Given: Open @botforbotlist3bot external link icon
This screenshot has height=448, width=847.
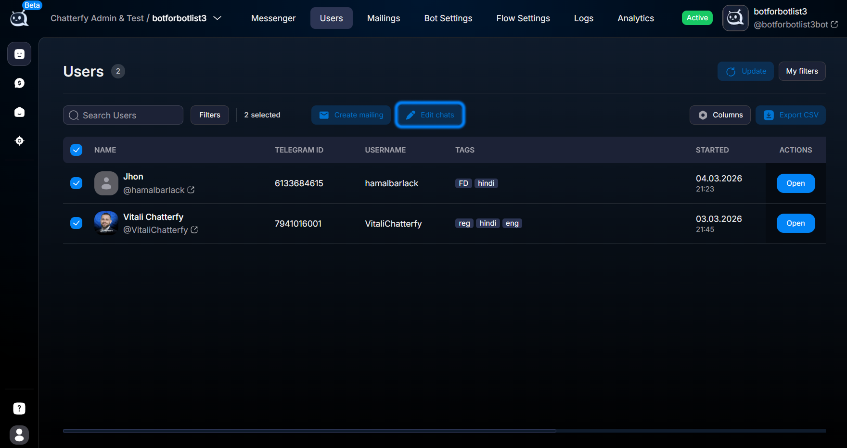Looking at the screenshot, I should point(834,24).
